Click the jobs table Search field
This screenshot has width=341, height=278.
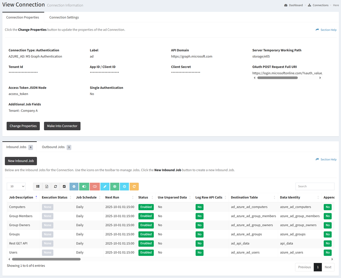[314, 186]
